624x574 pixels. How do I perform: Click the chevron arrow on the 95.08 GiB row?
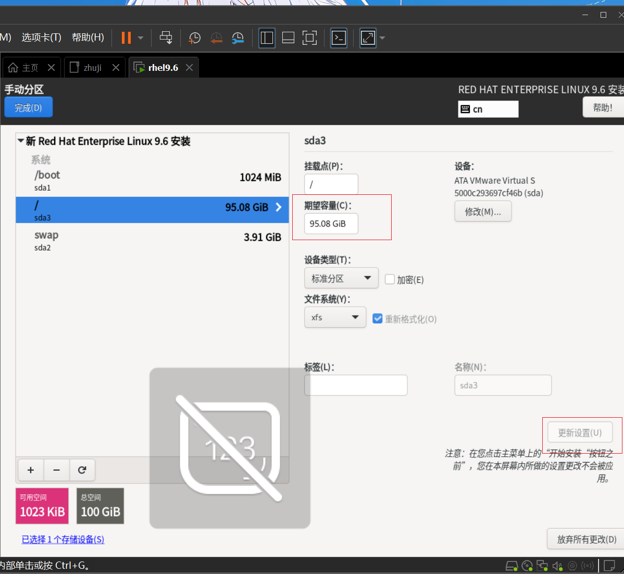coord(279,207)
